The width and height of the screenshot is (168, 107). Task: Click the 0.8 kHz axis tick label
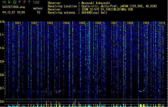[x=2, y=75]
